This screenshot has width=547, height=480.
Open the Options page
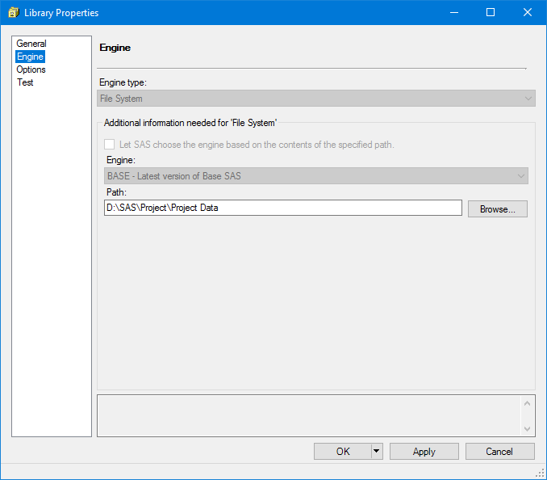31,69
